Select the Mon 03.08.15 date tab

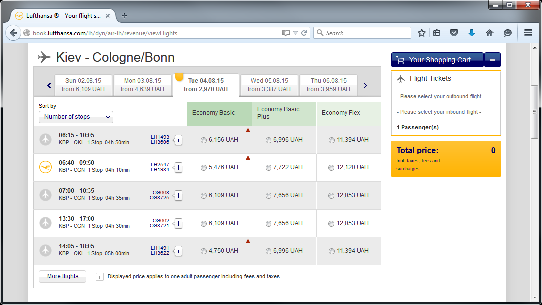click(142, 85)
